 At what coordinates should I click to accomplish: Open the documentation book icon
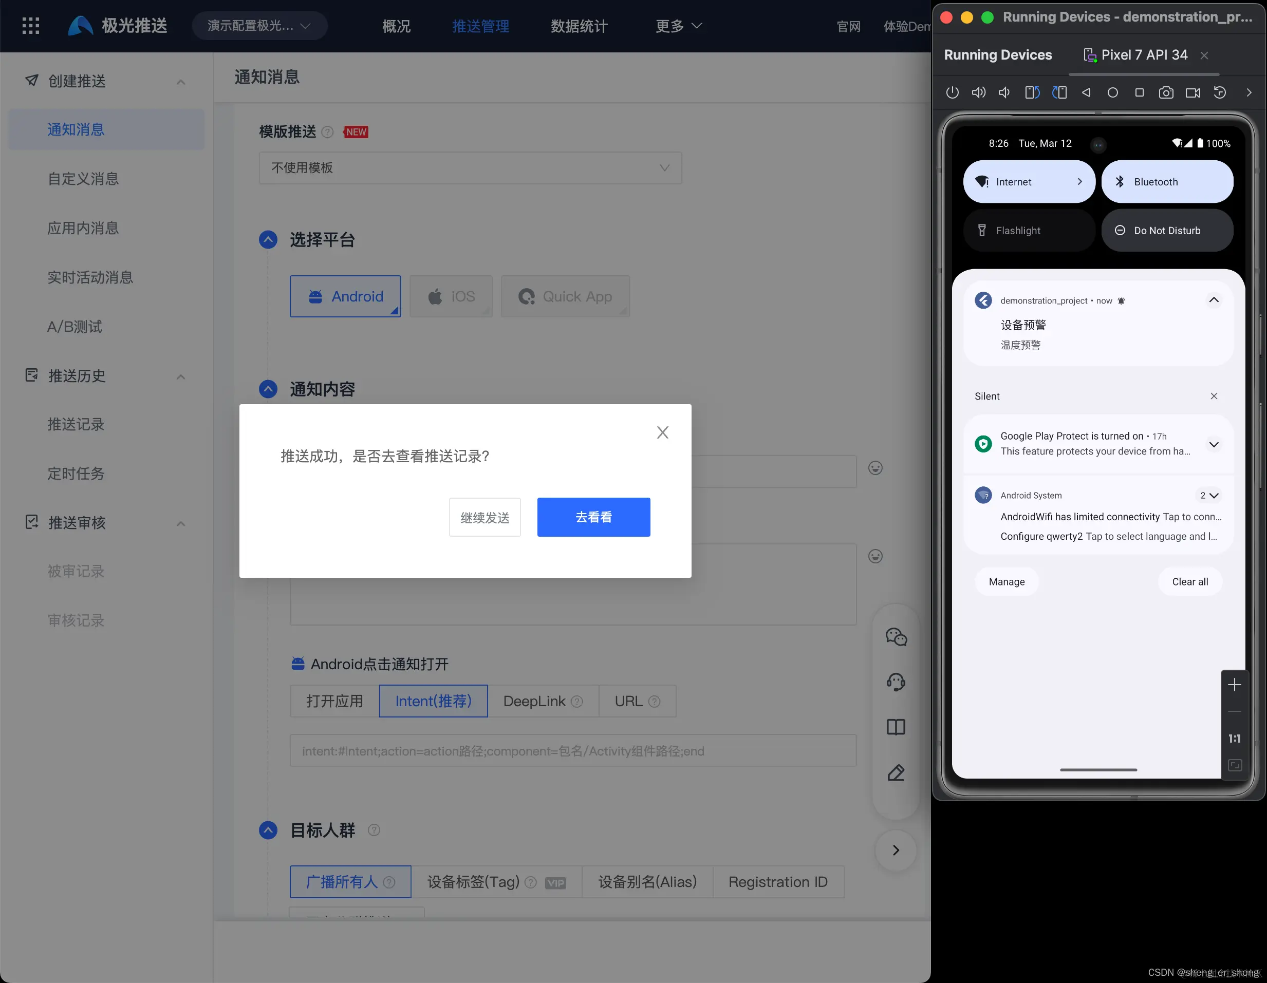896,727
